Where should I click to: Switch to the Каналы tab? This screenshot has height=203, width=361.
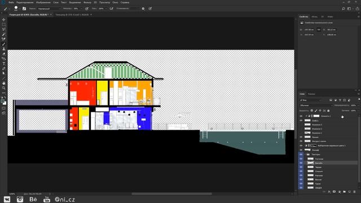pos(311,94)
